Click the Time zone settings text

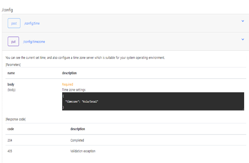(x=73, y=90)
